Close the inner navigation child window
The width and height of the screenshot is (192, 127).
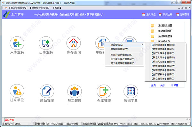186,8
